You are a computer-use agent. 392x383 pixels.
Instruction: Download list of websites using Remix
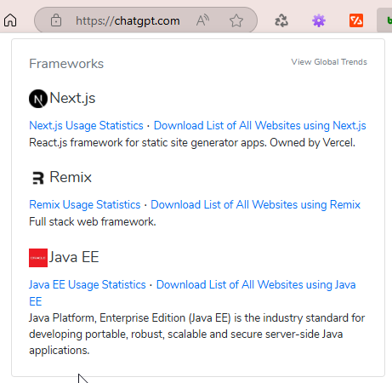pos(255,204)
